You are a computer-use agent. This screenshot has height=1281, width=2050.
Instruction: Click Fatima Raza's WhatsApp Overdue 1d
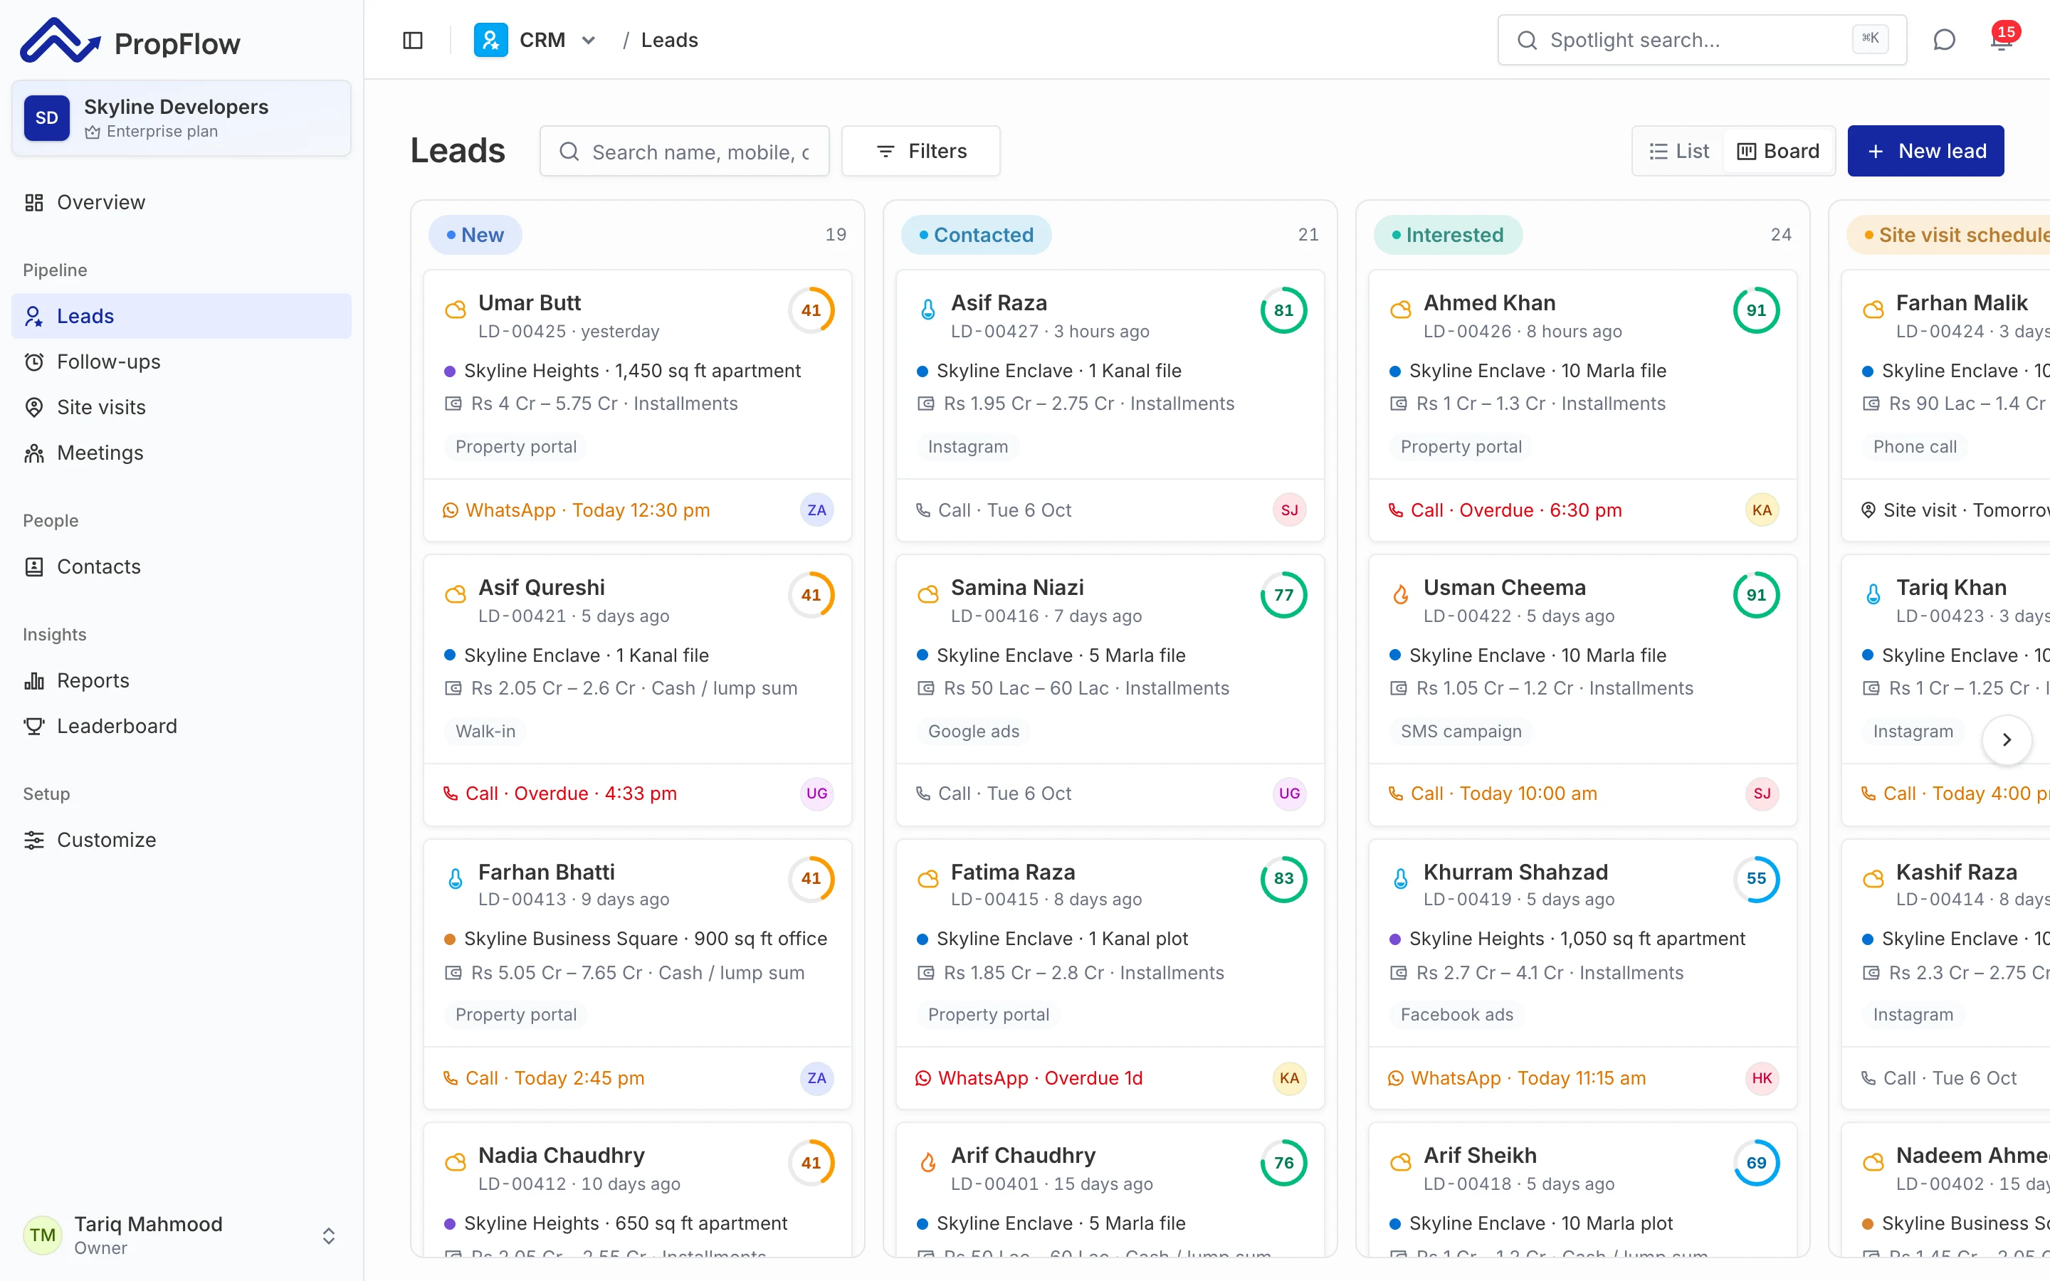click(1029, 1077)
